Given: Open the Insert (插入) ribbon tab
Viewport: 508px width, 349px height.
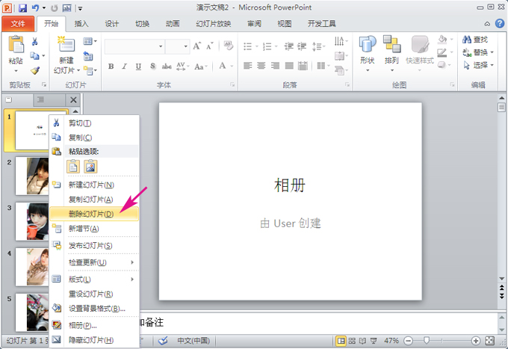Looking at the screenshot, I should click(x=81, y=24).
